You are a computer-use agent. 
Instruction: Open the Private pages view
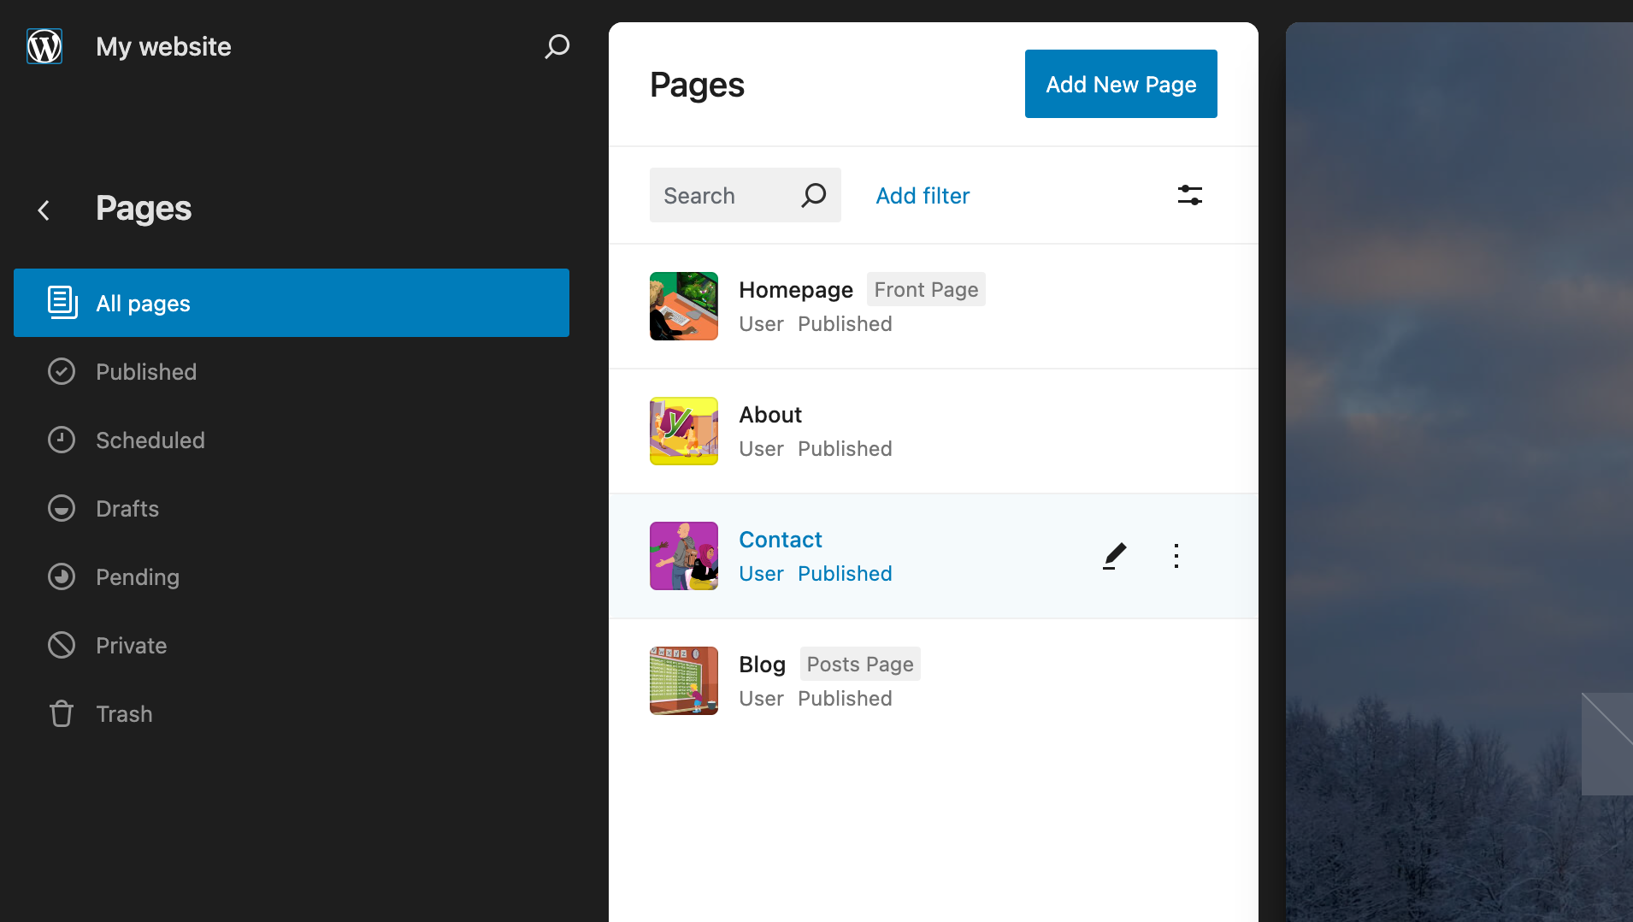(292, 645)
